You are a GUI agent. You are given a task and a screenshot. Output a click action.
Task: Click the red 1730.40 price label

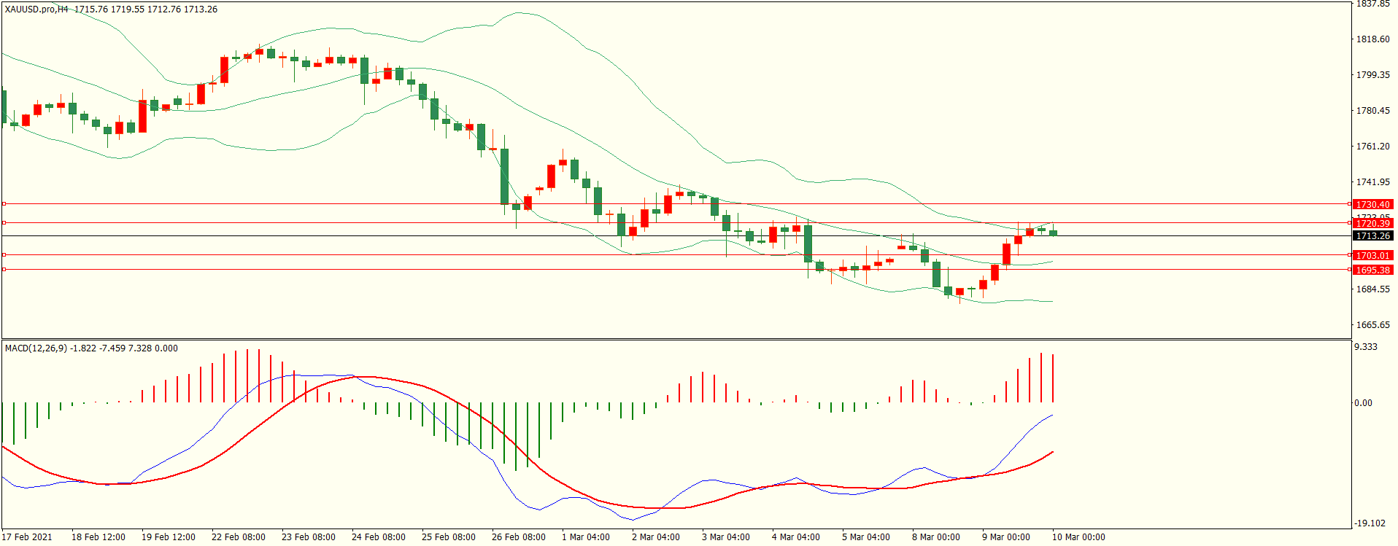1372,205
